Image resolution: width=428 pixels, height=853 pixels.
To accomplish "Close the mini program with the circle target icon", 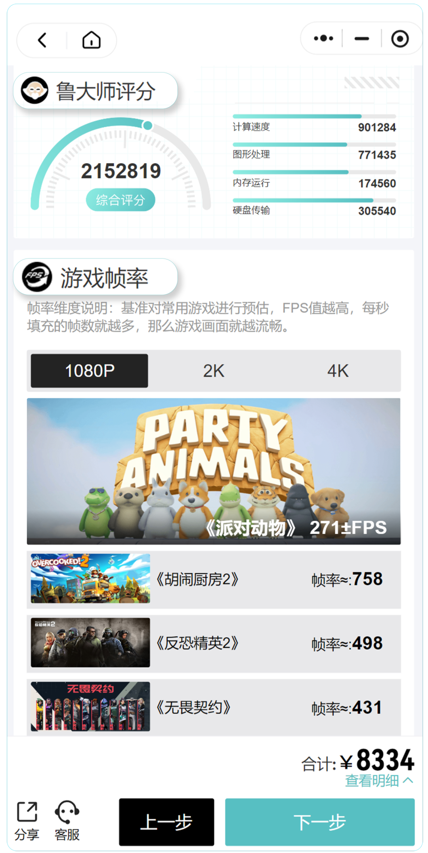I will coord(400,39).
